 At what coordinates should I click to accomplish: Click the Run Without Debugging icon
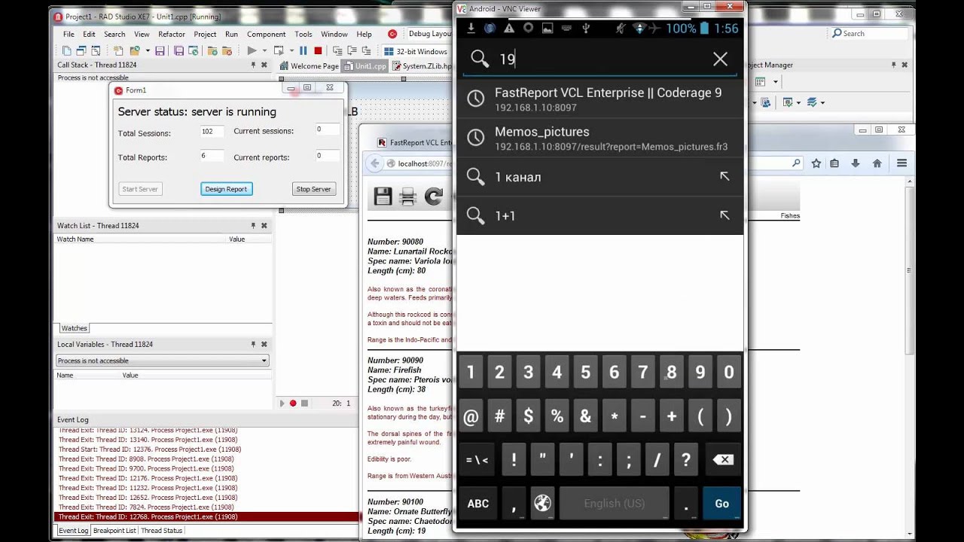(x=279, y=51)
